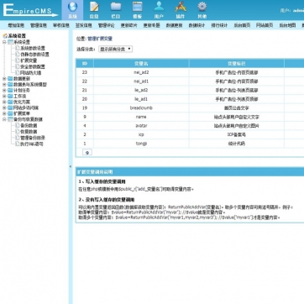Click the EmpireCMS logo
Image resolution: width=304 pixels, height=304 pixels.
(30, 11)
